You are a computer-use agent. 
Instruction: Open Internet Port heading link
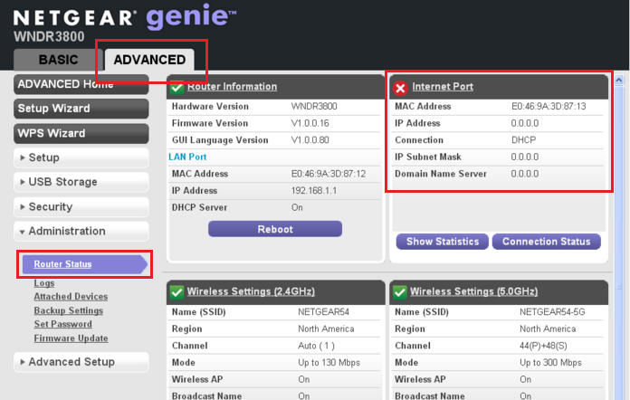[443, 86]
